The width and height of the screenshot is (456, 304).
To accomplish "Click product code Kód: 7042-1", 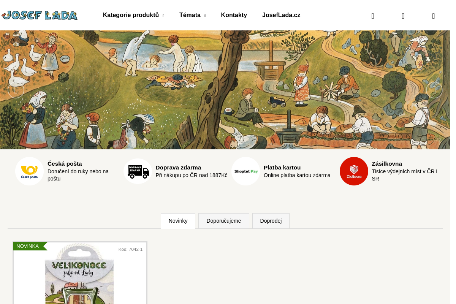I will click(x=130, y=249).
